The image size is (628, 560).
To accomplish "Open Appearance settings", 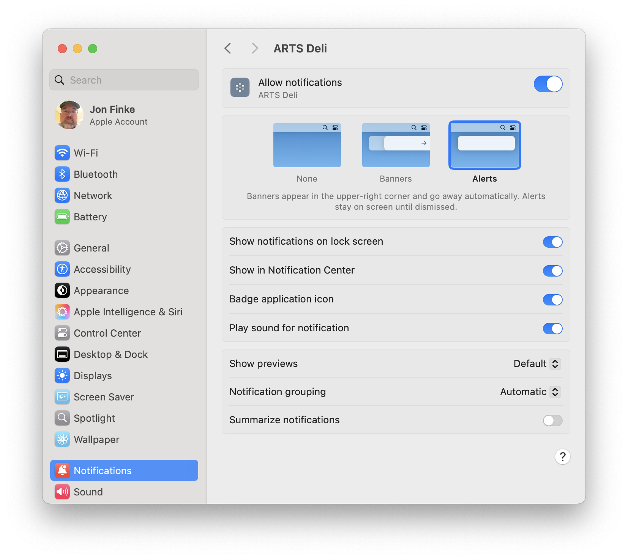I will [x=124, y=291].
